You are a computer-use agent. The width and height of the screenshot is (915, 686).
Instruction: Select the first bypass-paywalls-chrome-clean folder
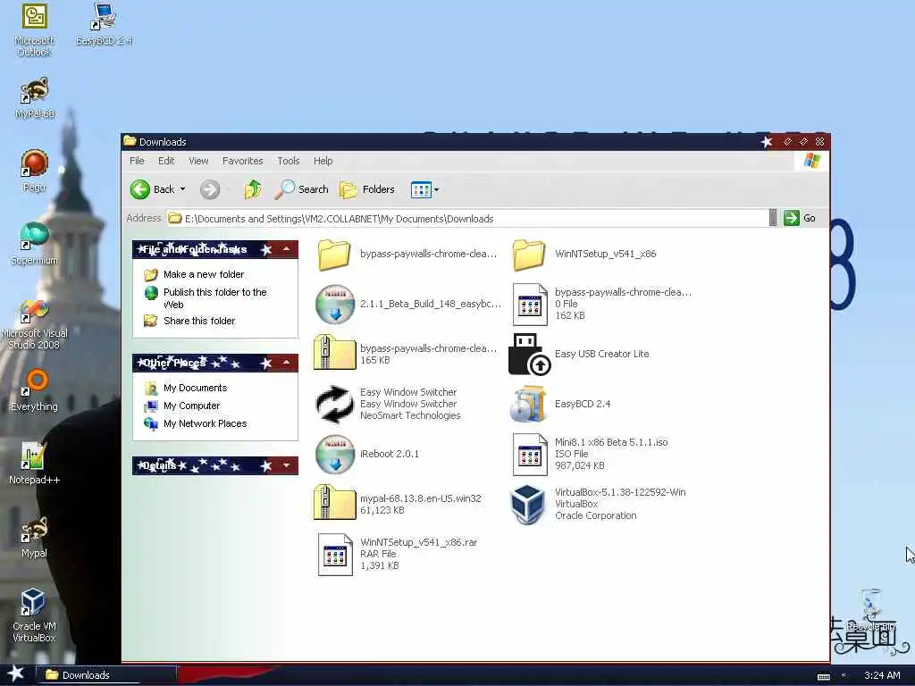(407, 255)
